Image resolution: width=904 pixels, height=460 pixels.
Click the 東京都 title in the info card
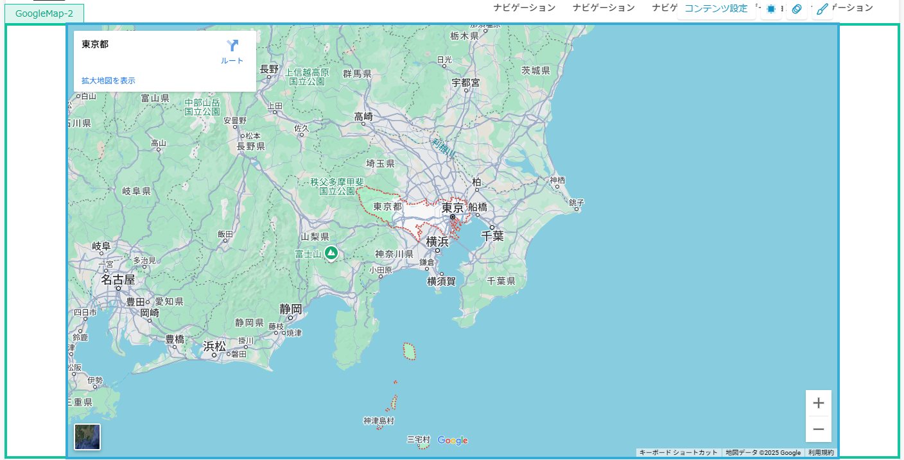pyautogui.click(x=95, y=44)
